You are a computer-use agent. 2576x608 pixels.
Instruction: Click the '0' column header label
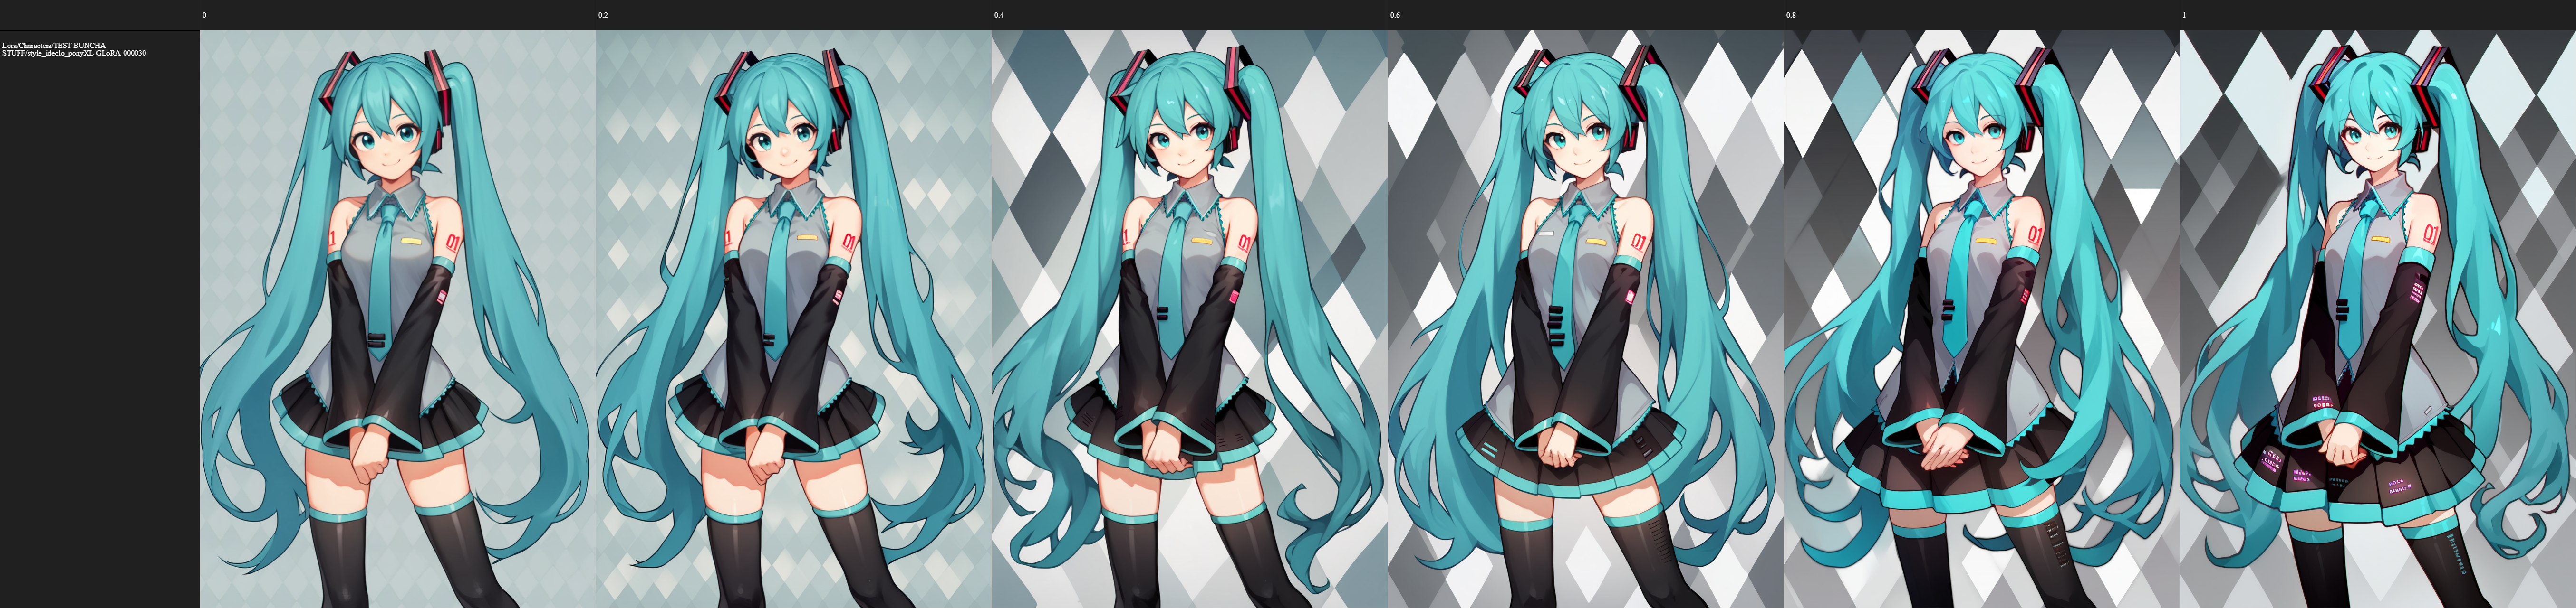(204, 15)
